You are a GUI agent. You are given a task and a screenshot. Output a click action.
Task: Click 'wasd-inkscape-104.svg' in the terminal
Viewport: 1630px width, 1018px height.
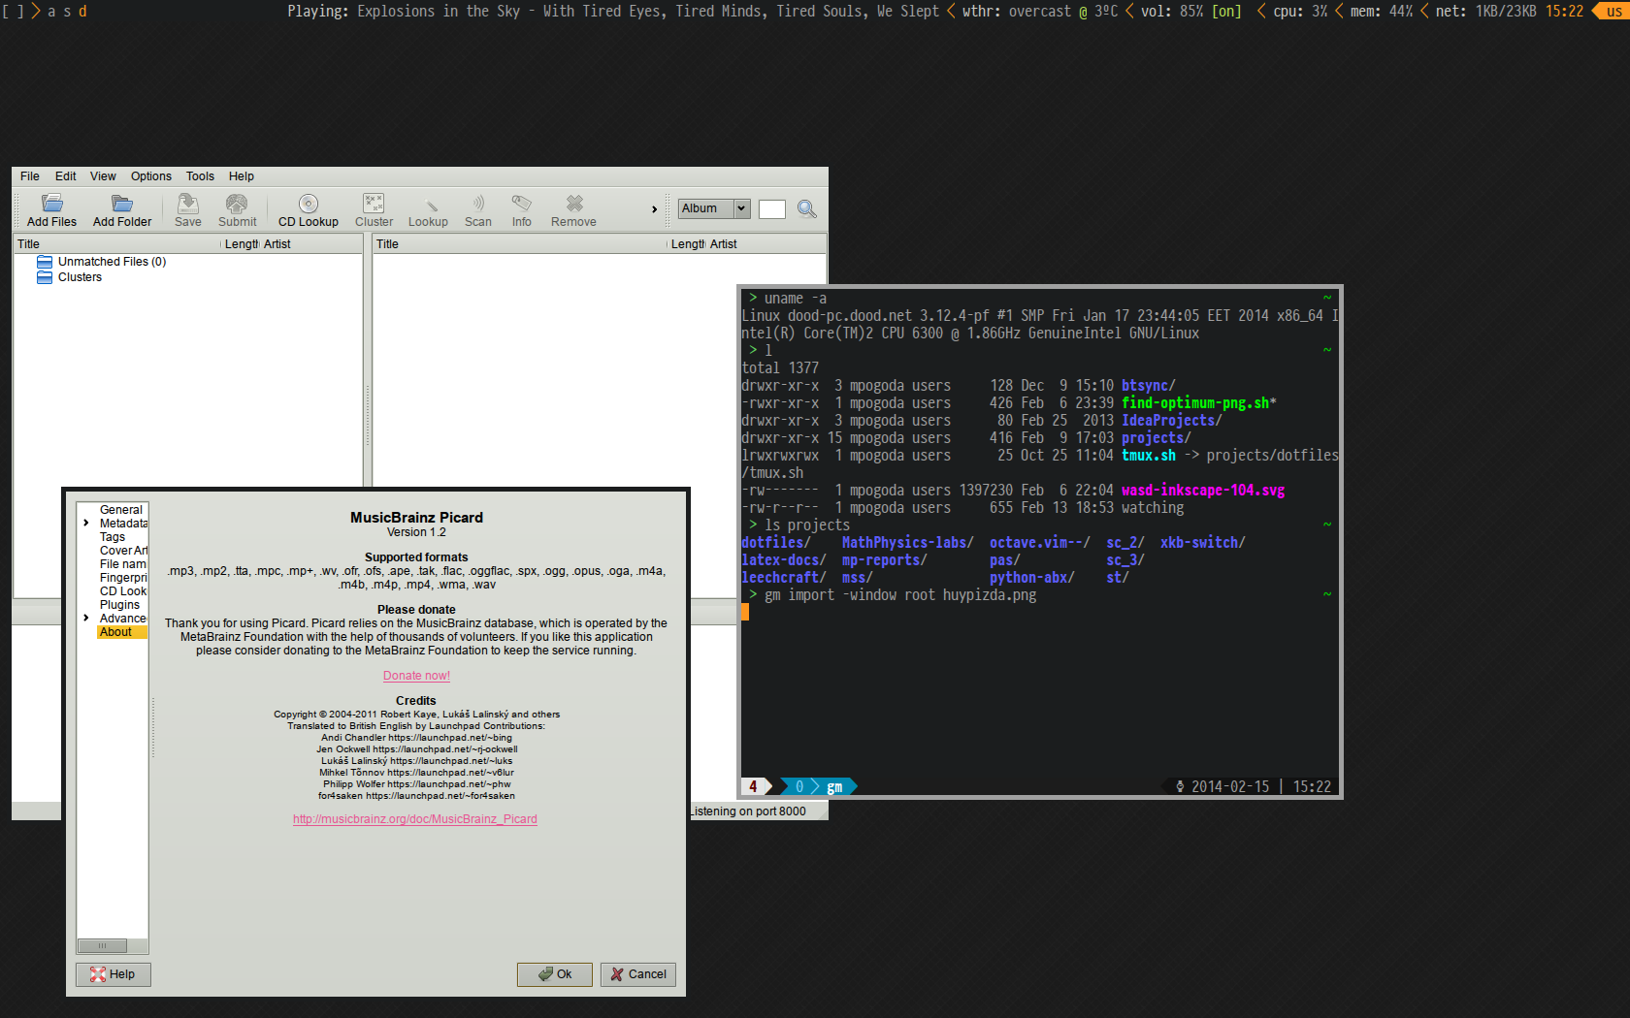click(1203, 491)
